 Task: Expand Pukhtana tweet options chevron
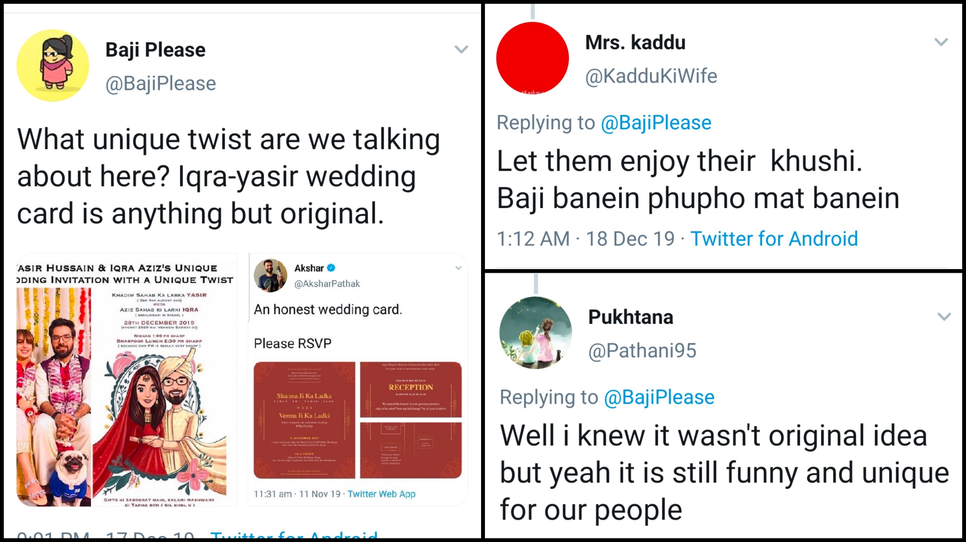tap(944, 316)
